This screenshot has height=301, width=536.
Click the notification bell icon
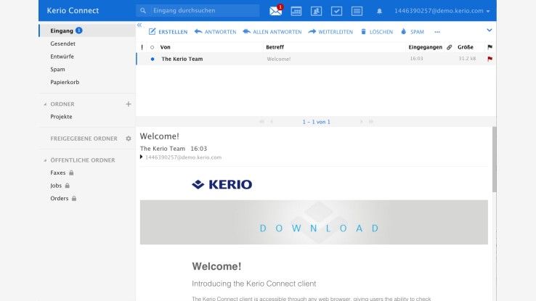pos(379,12)
